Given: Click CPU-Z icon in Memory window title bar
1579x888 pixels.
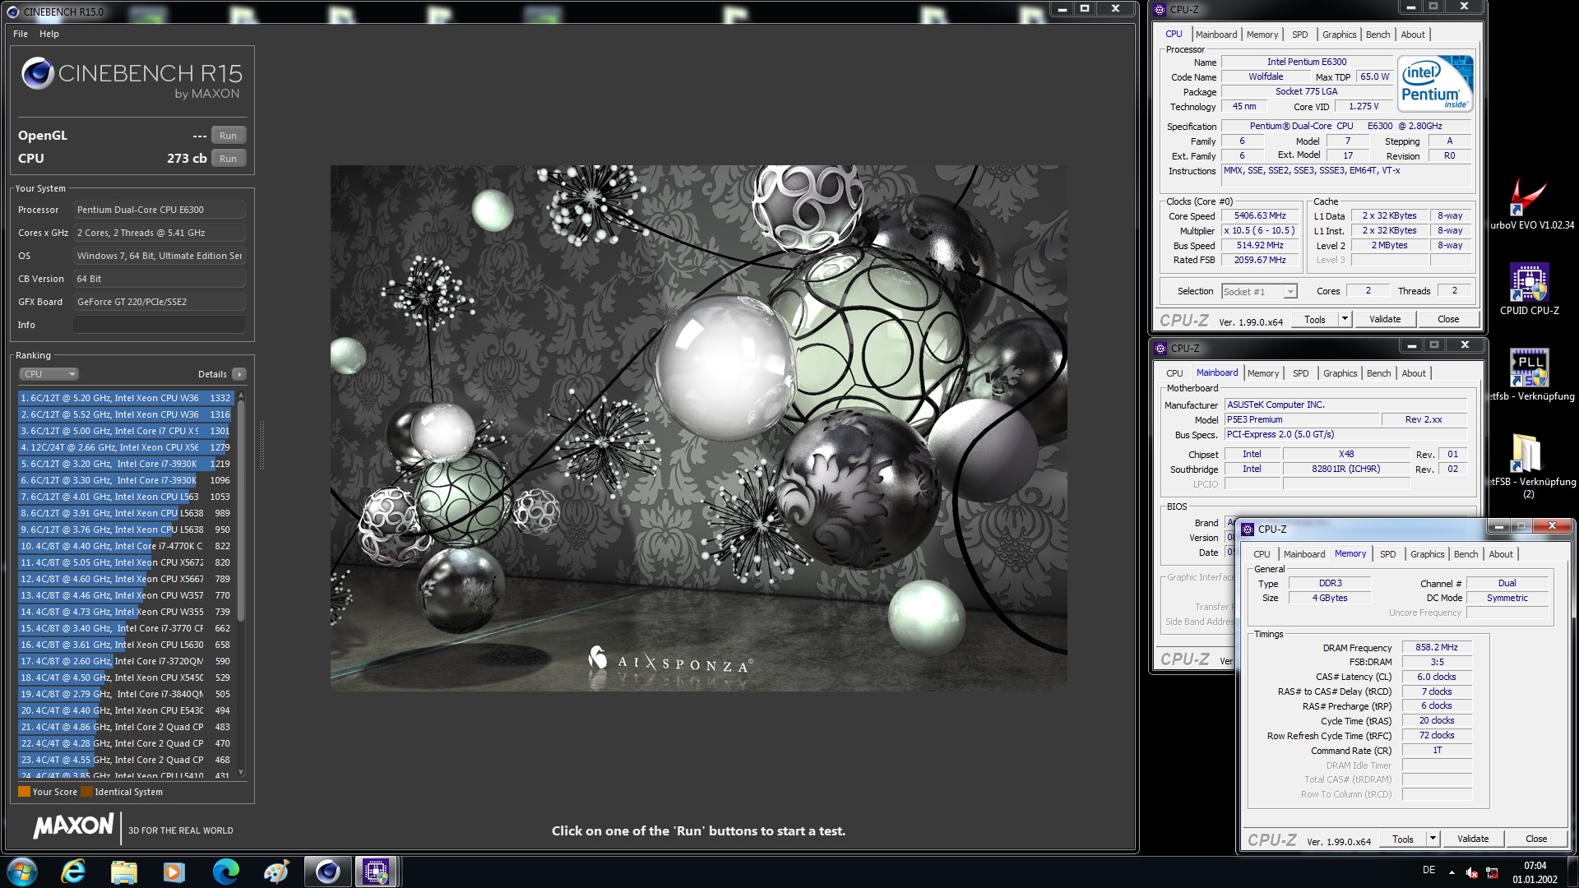Looking at the screenshot, I should pos(1248,529).
